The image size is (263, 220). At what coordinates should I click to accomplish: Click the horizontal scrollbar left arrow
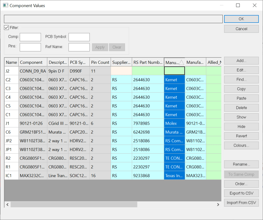click(7, 204)
